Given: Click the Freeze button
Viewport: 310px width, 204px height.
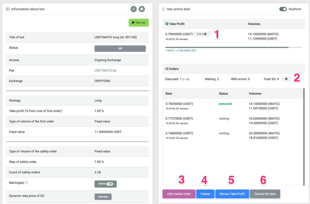Looking at the screenshot, I should click(x=205, y=194).
